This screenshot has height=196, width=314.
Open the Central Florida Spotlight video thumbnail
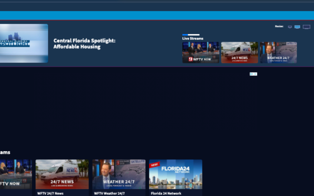(24, 43)
